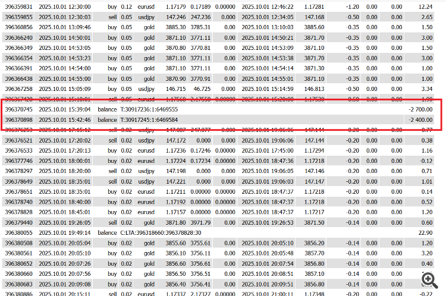Click the 3.34 profit value

[x=427, y=89]
